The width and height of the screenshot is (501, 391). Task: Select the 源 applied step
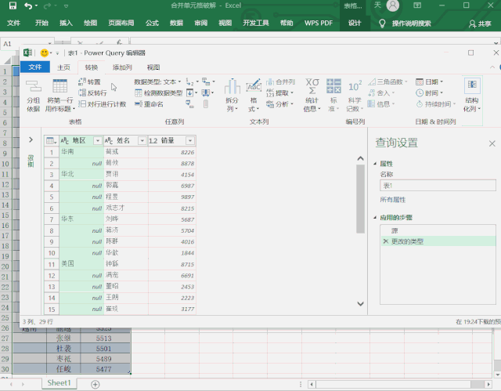pos(438,230)
